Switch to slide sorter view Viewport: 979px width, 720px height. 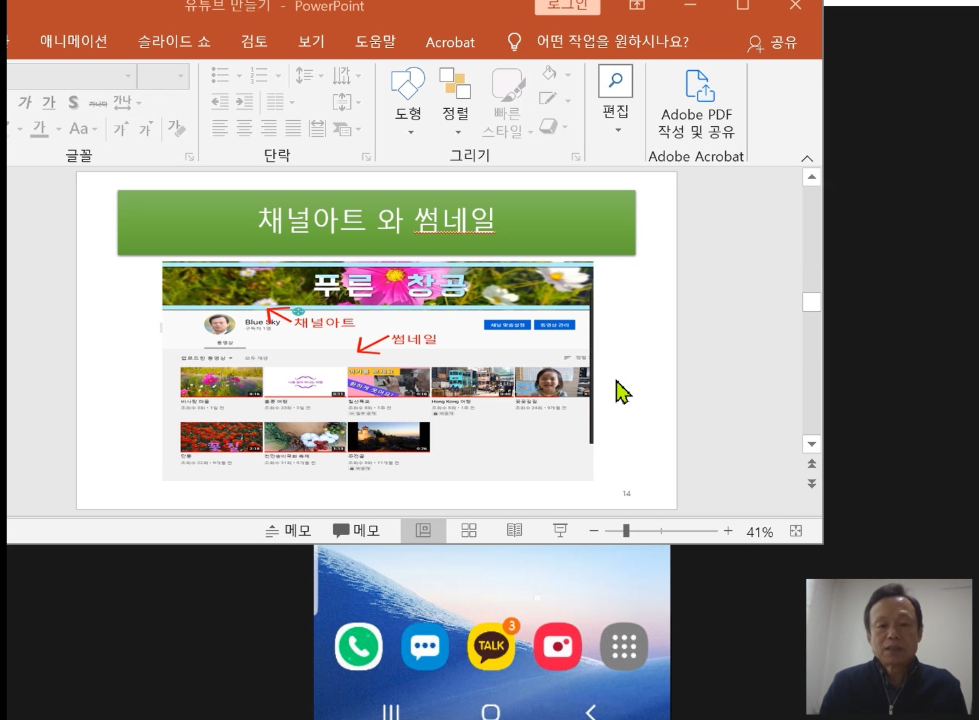click(469, 531)
